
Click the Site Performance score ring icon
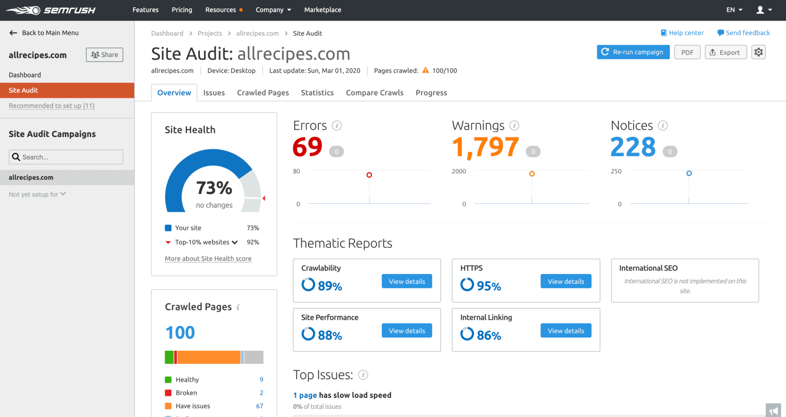click(x=308, y=334)
